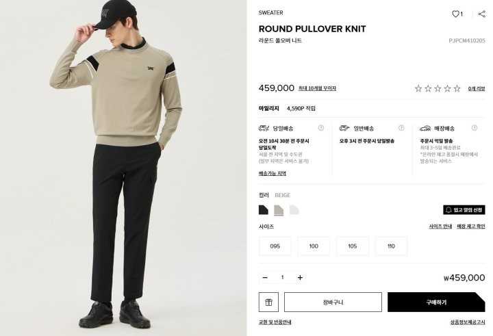Choose the beige color swatch
Viewport: 493px width, 336px height.
click(279, 210)
